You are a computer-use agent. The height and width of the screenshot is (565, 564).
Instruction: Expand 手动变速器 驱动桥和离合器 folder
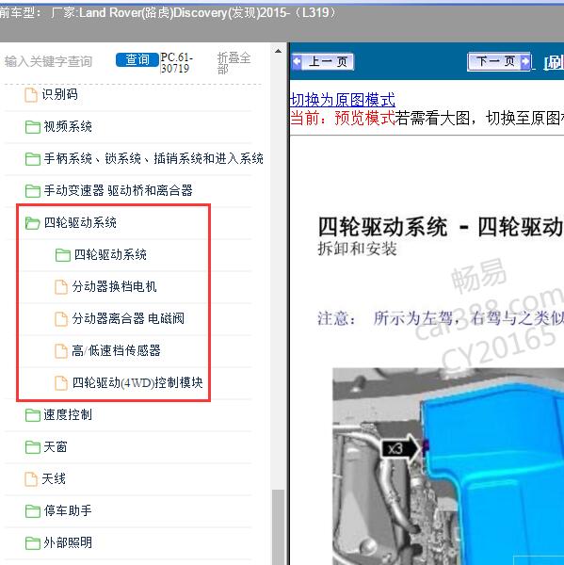coord(119,190)
